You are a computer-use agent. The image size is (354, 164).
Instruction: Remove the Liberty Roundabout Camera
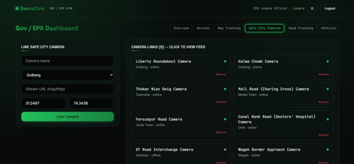click(221, 74)
